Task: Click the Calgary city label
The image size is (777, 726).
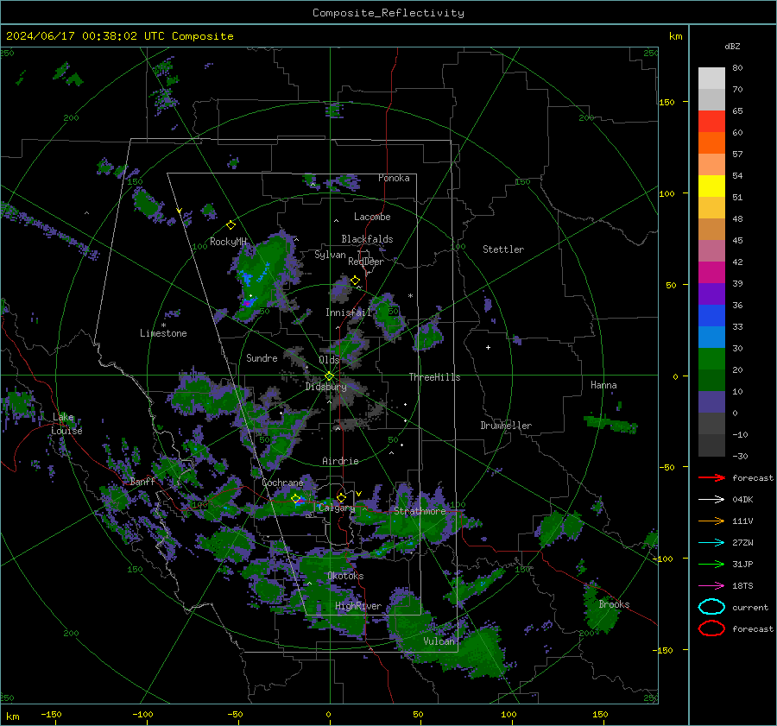Action: point(337,508)
